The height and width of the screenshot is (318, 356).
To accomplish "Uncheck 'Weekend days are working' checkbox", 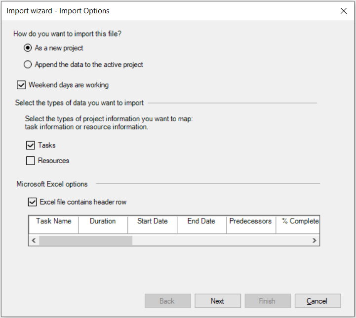I will tap(21, 85).
